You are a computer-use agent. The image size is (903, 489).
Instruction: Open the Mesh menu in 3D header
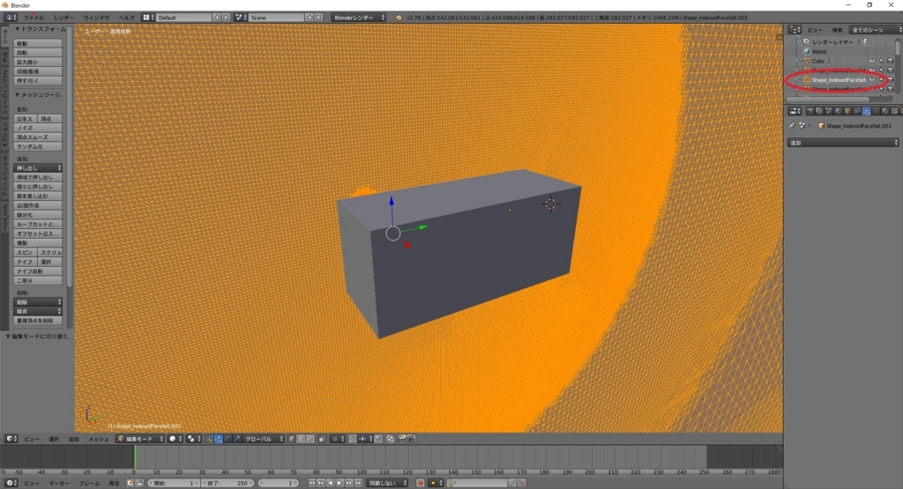coord(98,439)
